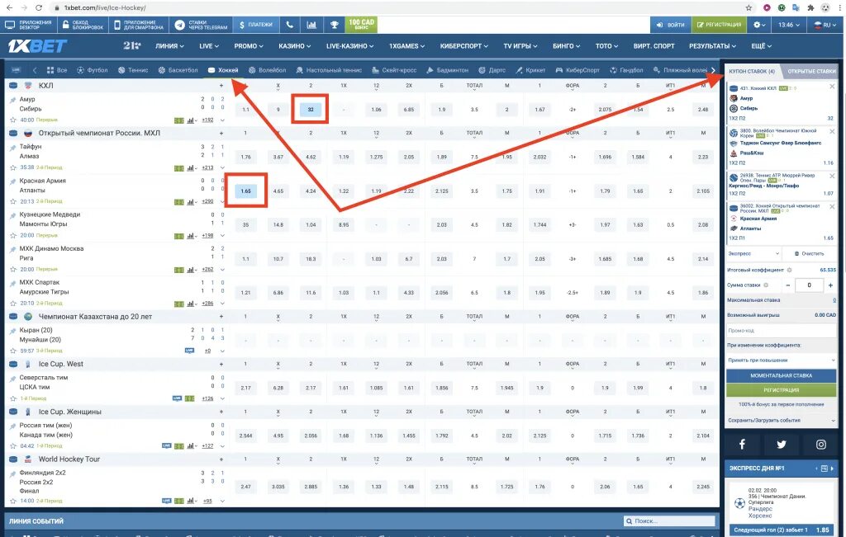846x537 pixels.
Task: Click the Поиск search field
Action: [x=669, y=521]
